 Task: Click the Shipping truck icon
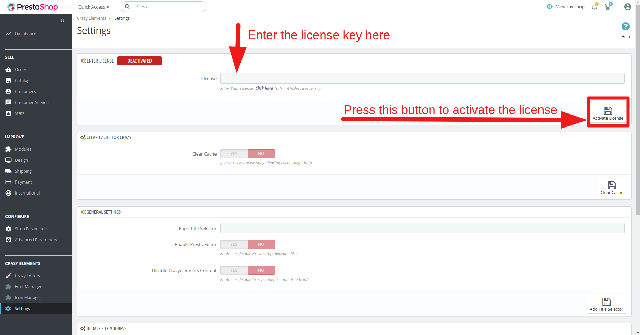9,171
